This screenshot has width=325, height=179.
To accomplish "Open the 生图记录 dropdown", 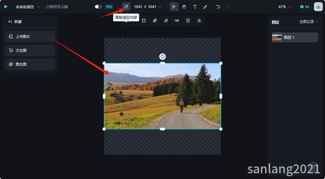I will (309, 22).
